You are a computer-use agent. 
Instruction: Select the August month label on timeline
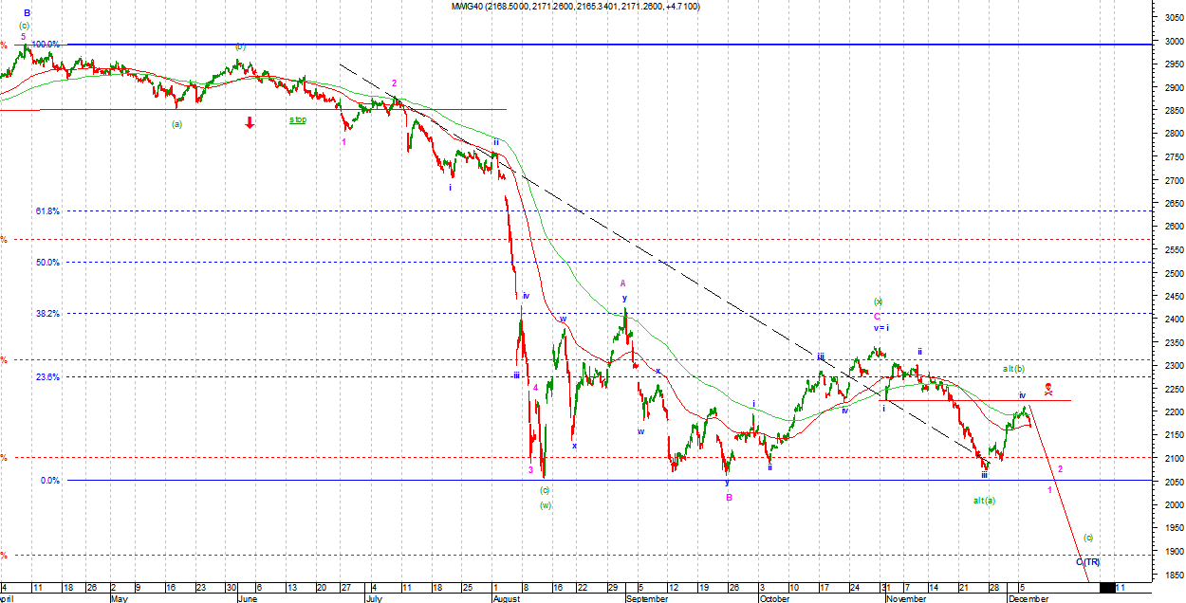507,599
